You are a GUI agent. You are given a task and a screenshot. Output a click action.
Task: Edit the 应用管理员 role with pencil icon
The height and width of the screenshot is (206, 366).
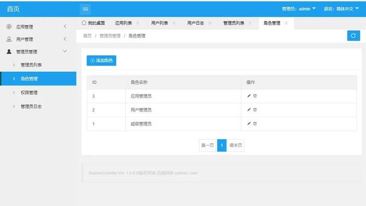[x=249, y=96]
